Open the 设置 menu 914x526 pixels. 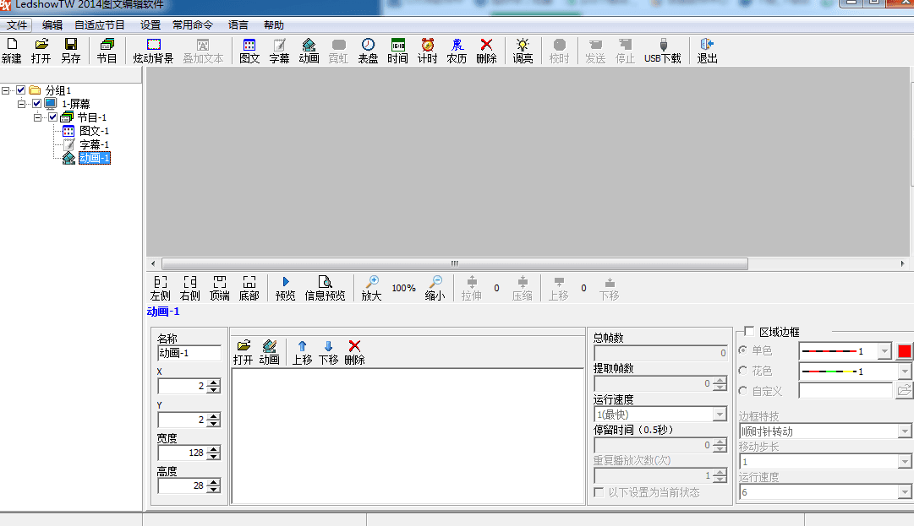click(151, 25)
